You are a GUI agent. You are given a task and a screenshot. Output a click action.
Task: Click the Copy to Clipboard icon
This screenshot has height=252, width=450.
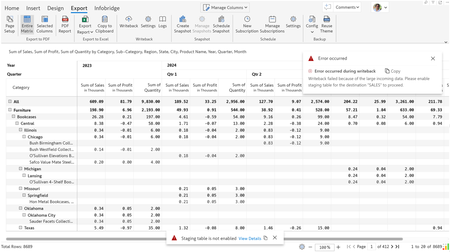click(x=105, y=25)
